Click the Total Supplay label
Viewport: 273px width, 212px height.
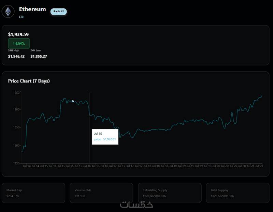point(219,190)
